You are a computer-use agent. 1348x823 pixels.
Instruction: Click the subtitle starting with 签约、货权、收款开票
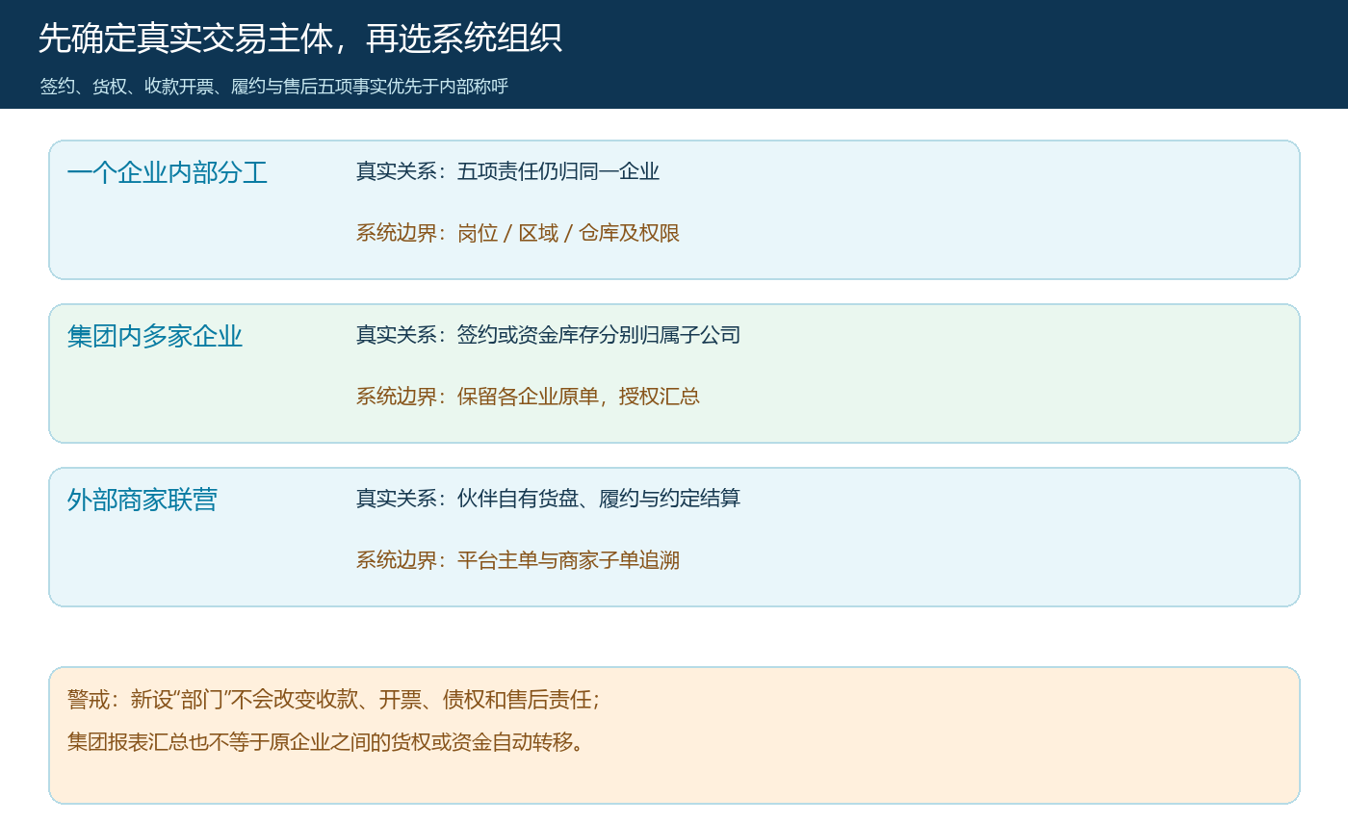point(273,87)
